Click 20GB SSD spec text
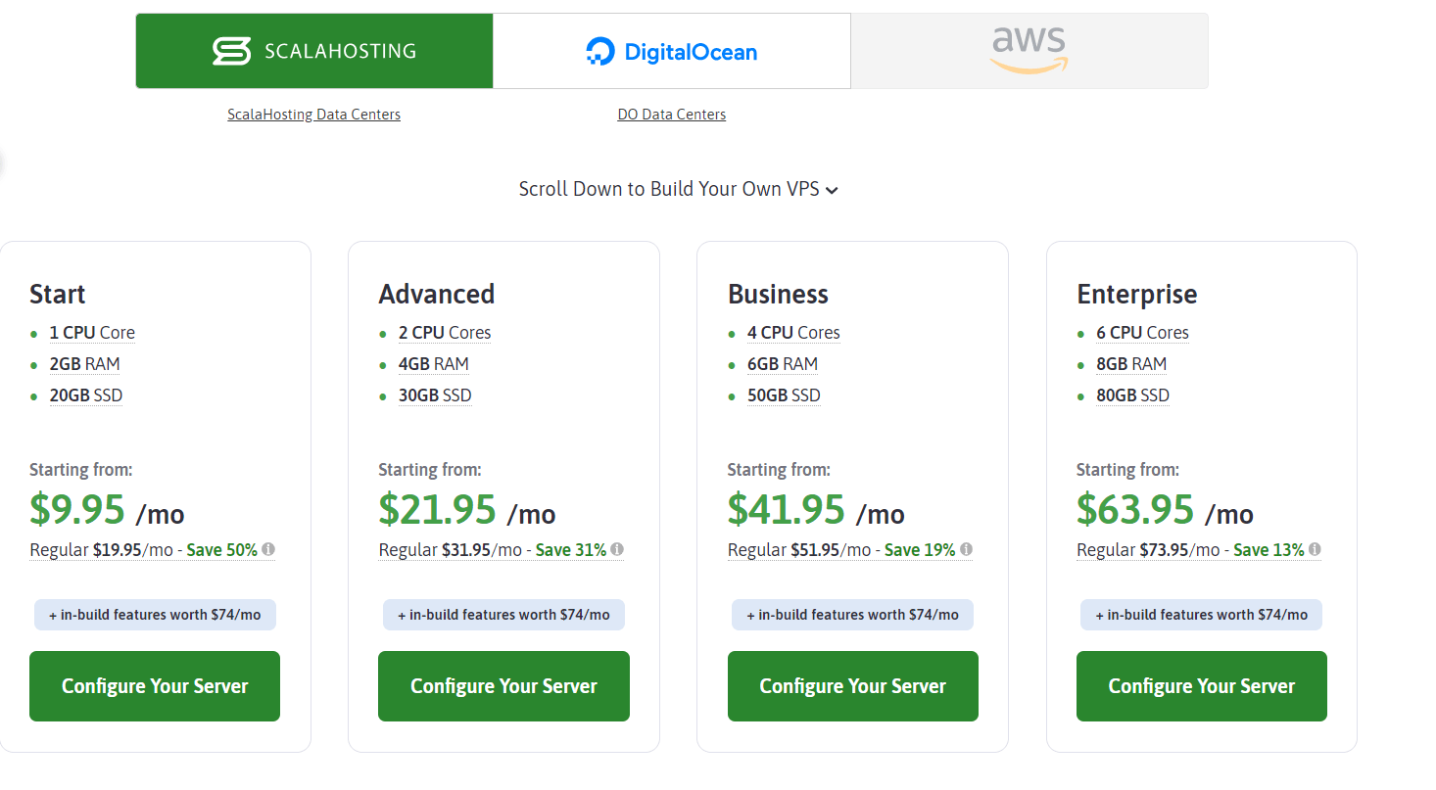1436x790 pixels. [86, 395]
